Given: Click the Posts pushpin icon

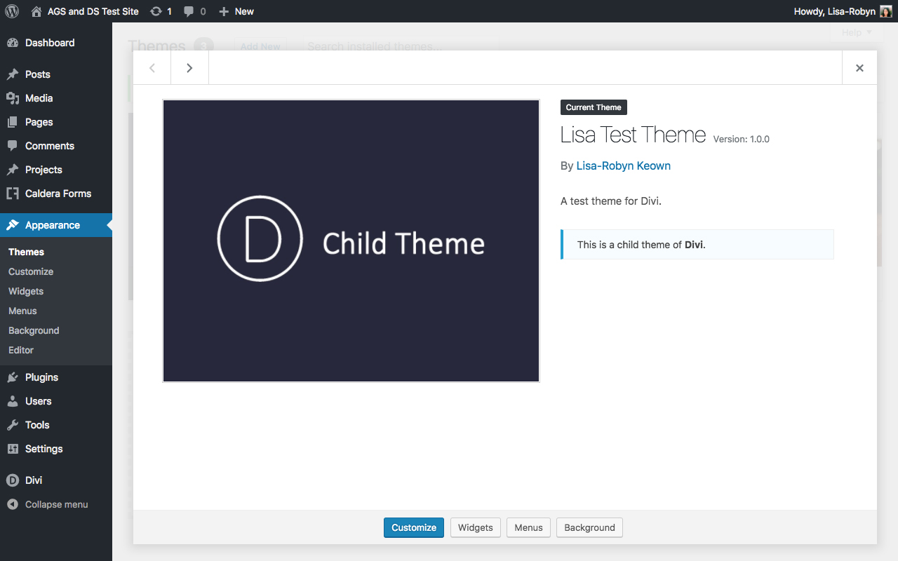Looking at the screenshot, I should (13, 74).
